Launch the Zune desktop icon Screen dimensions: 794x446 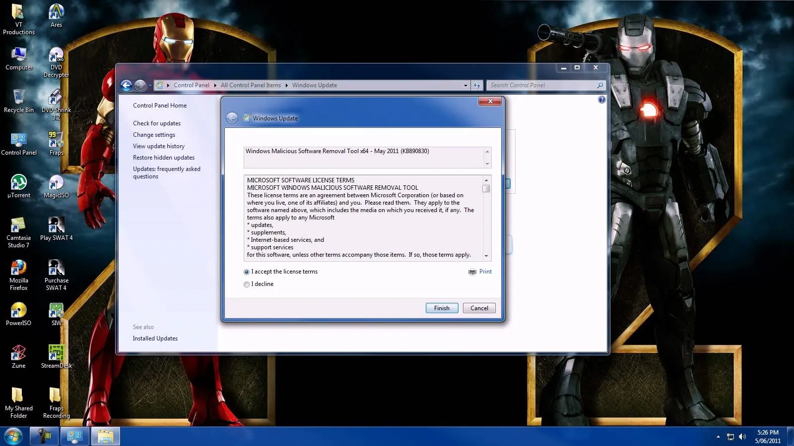coord(18,357)
